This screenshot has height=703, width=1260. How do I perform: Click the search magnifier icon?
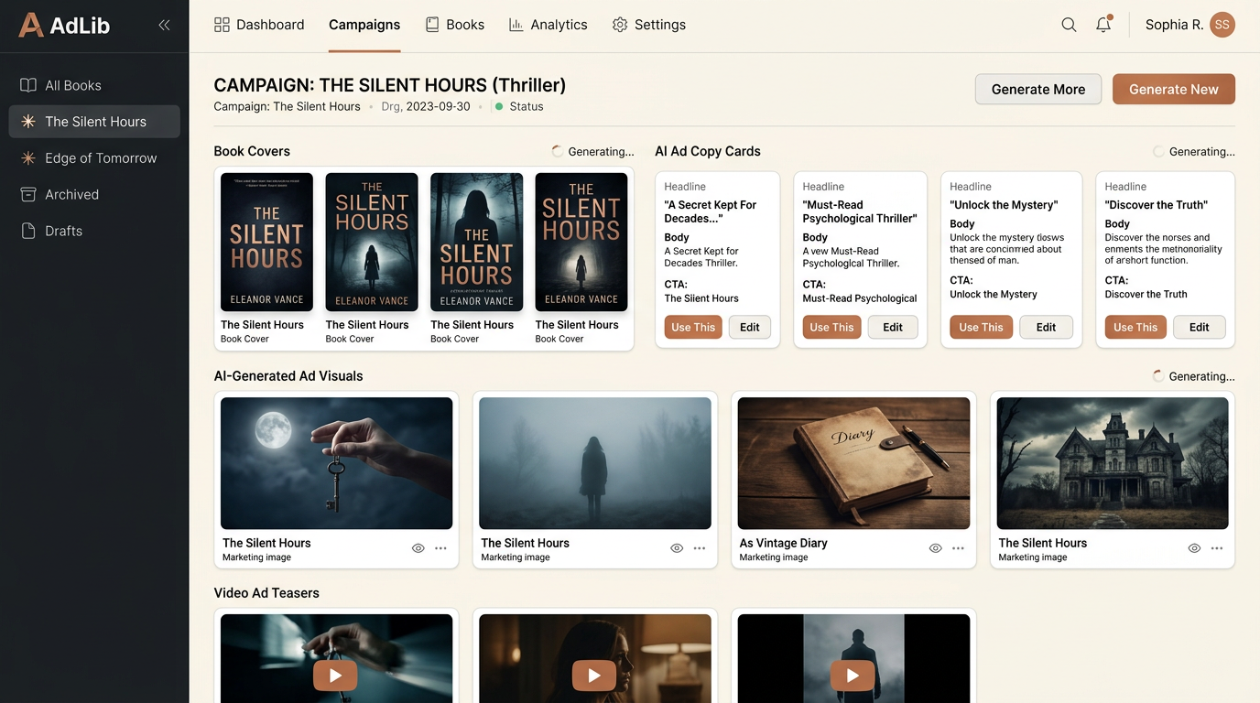1069,25
